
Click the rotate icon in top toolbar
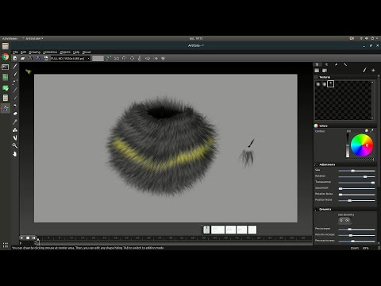(124, 58)
